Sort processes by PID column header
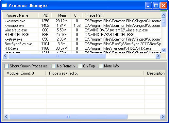Screen dimensions: 169x123 [x=45, y=15]
